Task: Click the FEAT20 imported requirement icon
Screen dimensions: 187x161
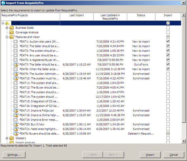Action: click(16, 124)
